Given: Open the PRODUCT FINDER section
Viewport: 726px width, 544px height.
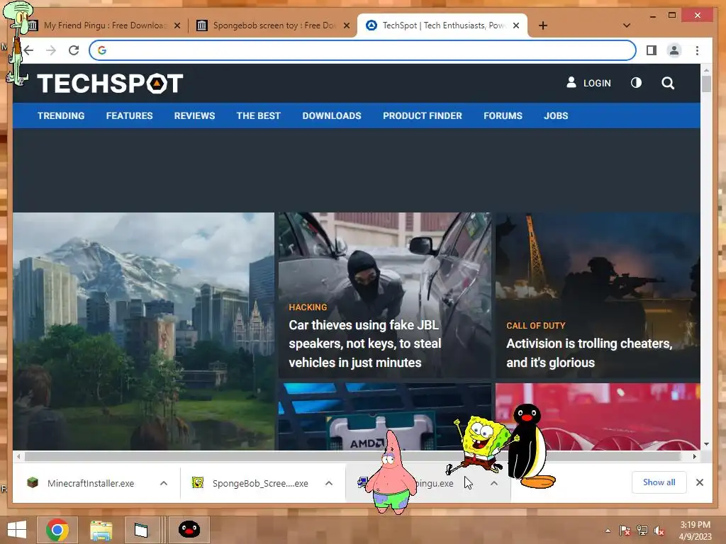Looking at the screenshot, I should pos(423,115).
